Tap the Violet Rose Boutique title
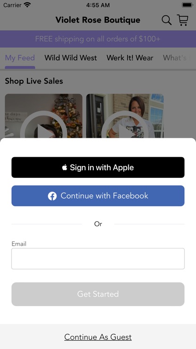Screen dimensions: 196x349 pos(98,20)
